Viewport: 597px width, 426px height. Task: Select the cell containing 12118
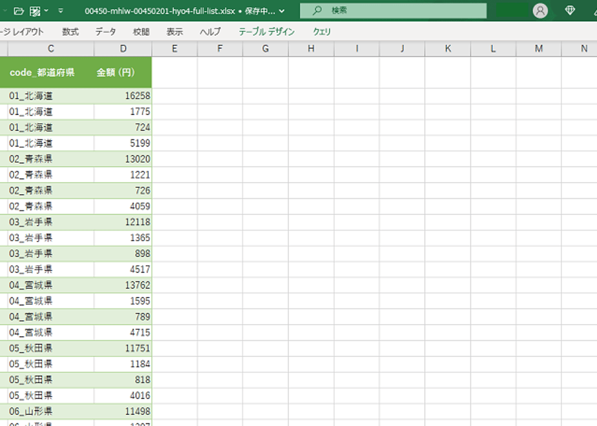click(x=123, y=222)
